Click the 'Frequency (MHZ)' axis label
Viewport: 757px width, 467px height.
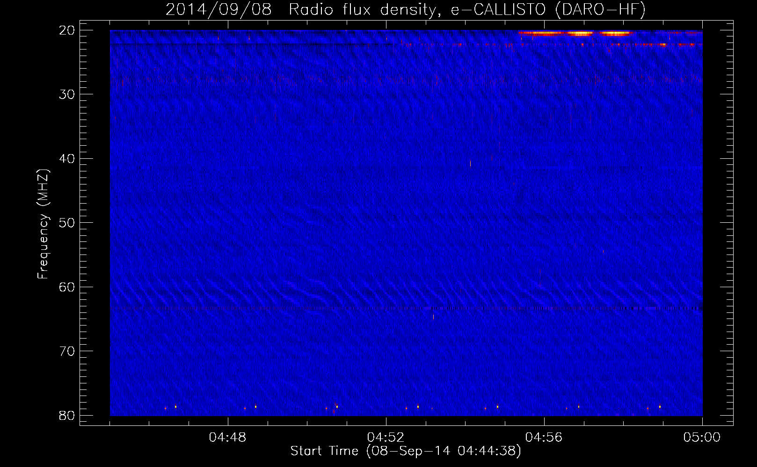tap(43, 224)
